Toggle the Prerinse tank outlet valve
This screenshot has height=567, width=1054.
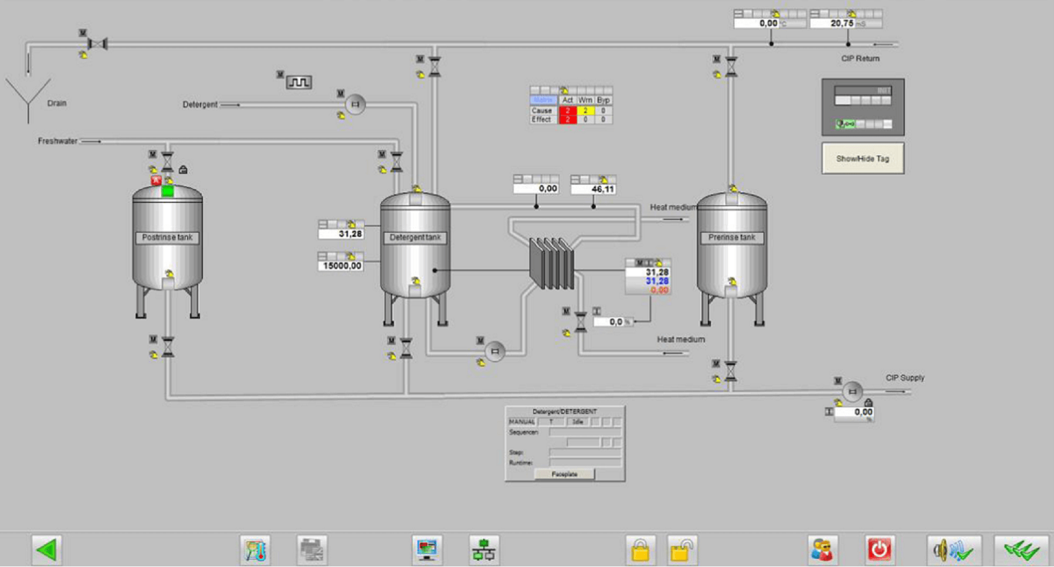(x=731, y=371)
